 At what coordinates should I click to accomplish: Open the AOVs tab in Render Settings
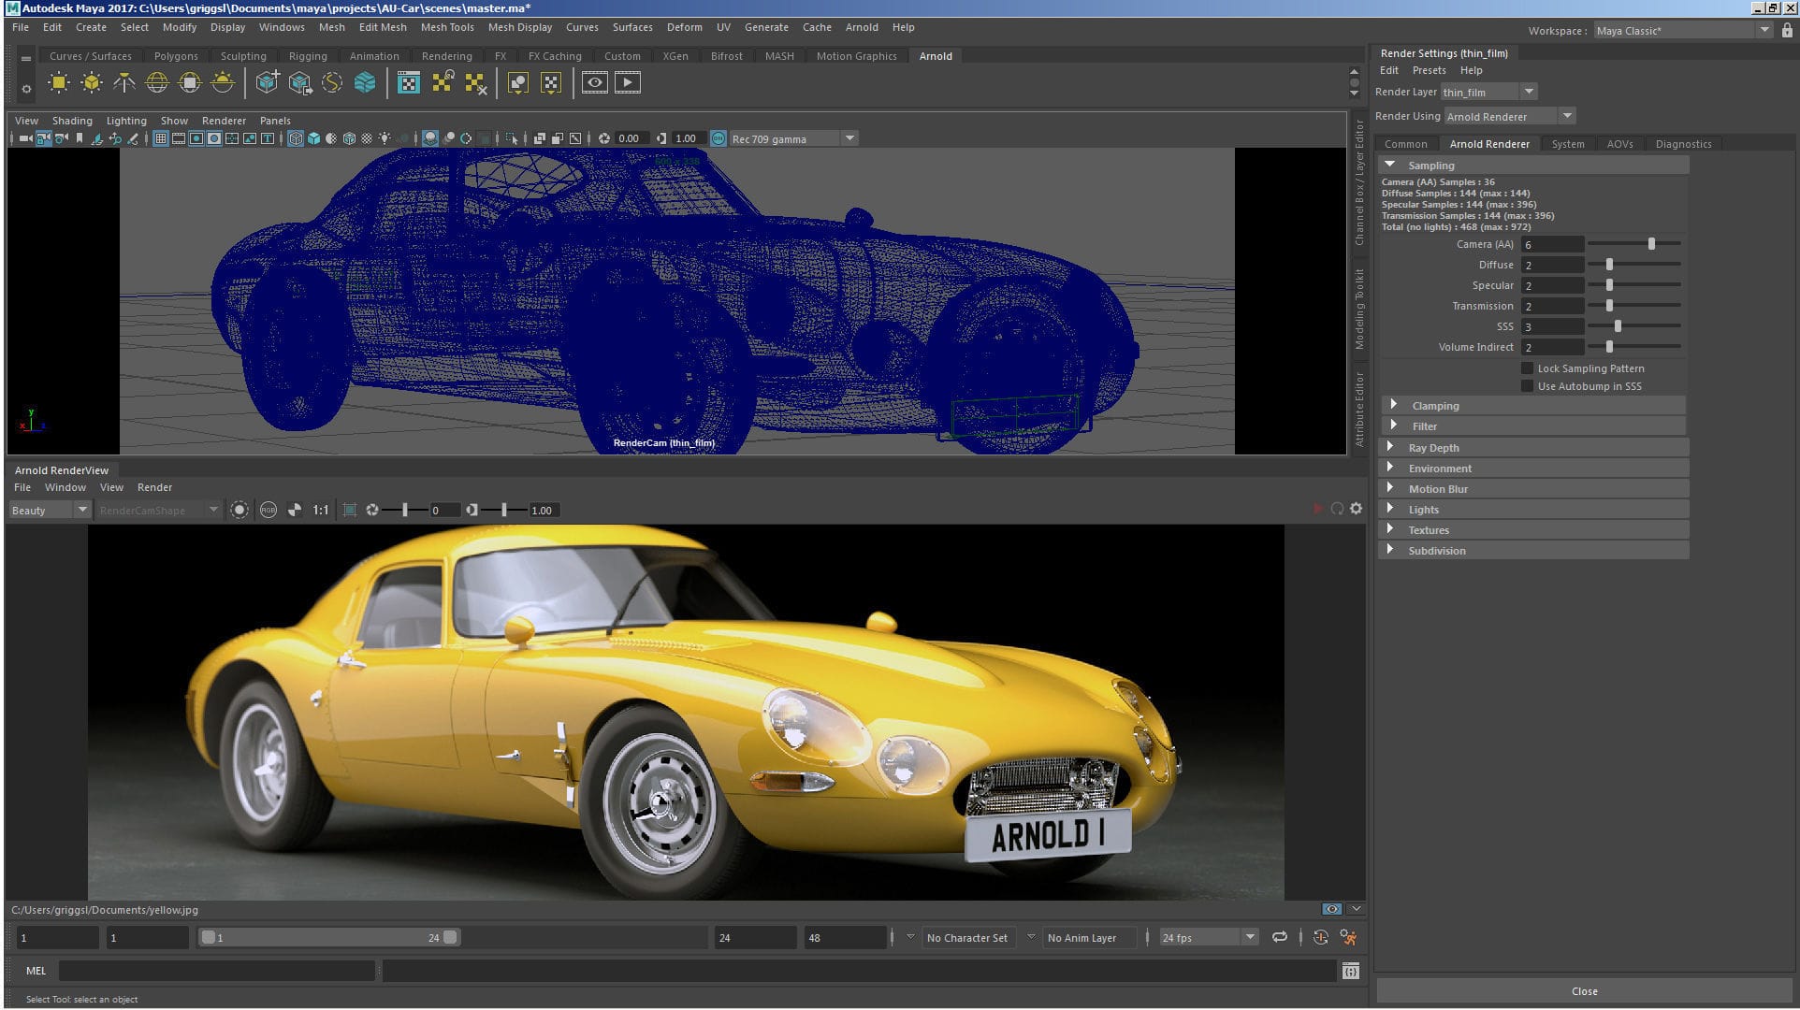pos(1620,143)
